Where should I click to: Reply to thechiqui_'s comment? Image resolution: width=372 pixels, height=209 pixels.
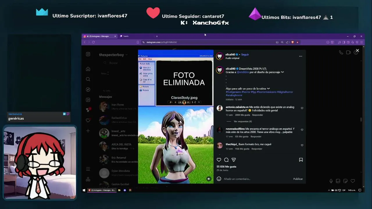coord(257,149)
